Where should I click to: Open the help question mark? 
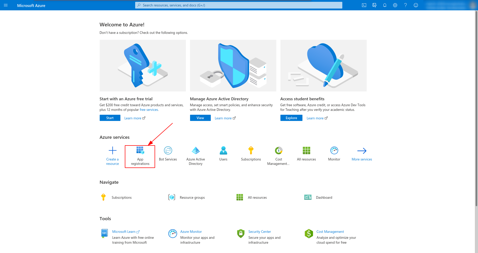tap(405, 5)
